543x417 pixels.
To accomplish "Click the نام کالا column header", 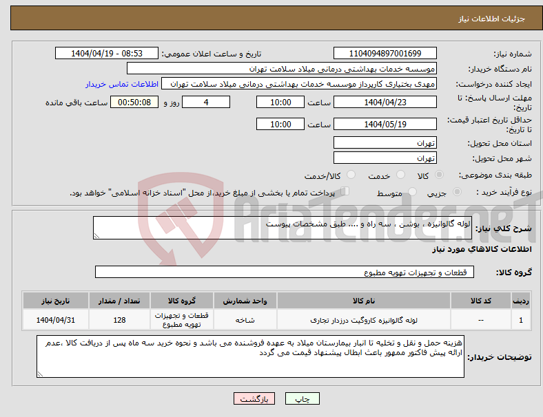I will (x=364, y=301).
